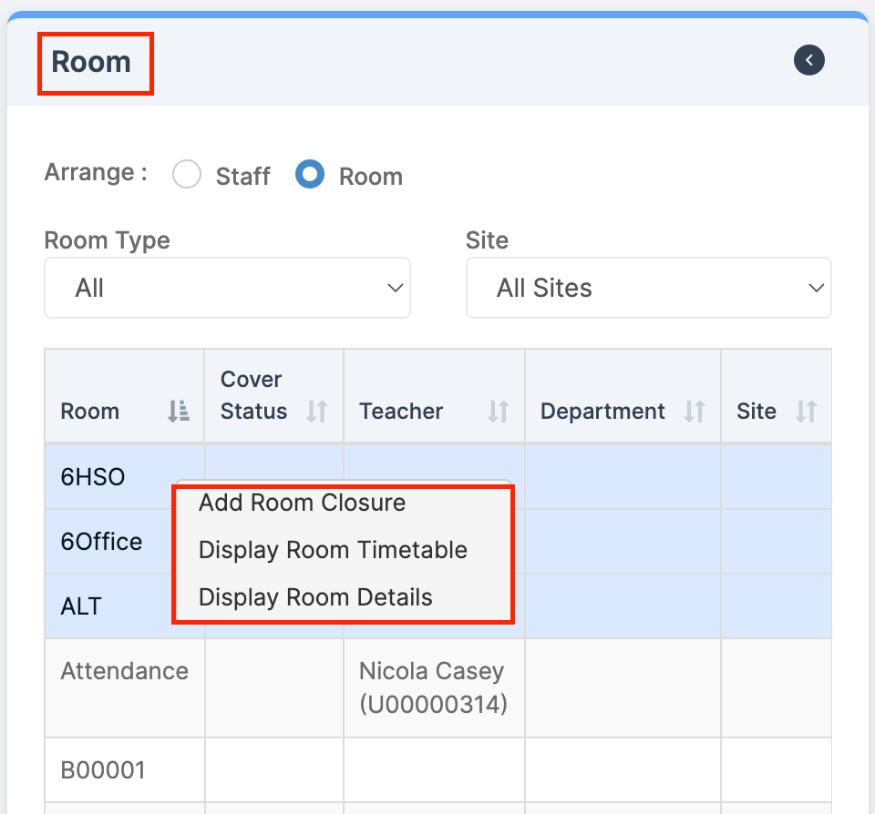
Task: Click the 6HSO room cell
Action: pos(125,477)
